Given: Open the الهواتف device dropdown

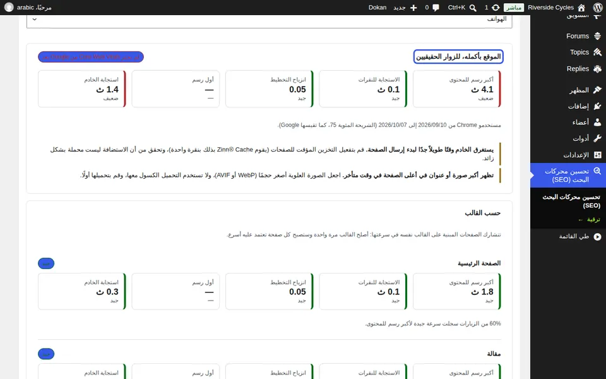Looking at the screenshot, I should (270, 20).
